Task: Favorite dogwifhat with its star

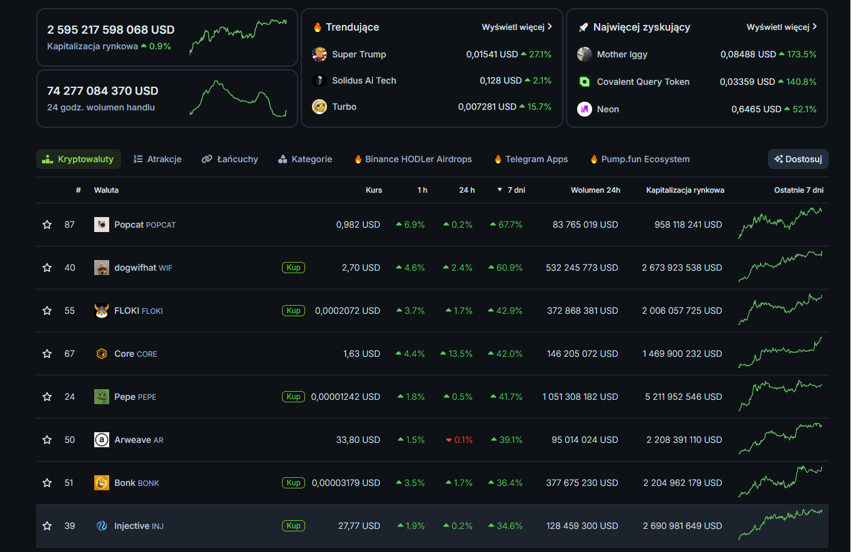Action: click(47, 268)
